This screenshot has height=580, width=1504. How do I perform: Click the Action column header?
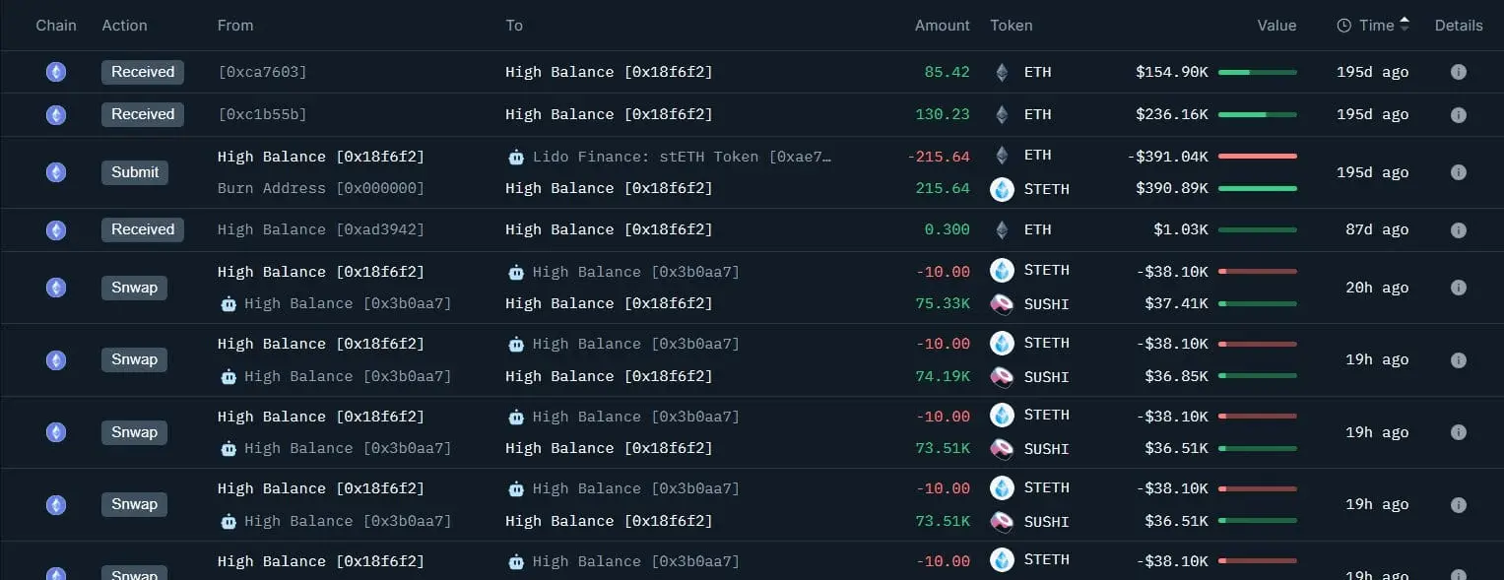(x=125, y=26)
